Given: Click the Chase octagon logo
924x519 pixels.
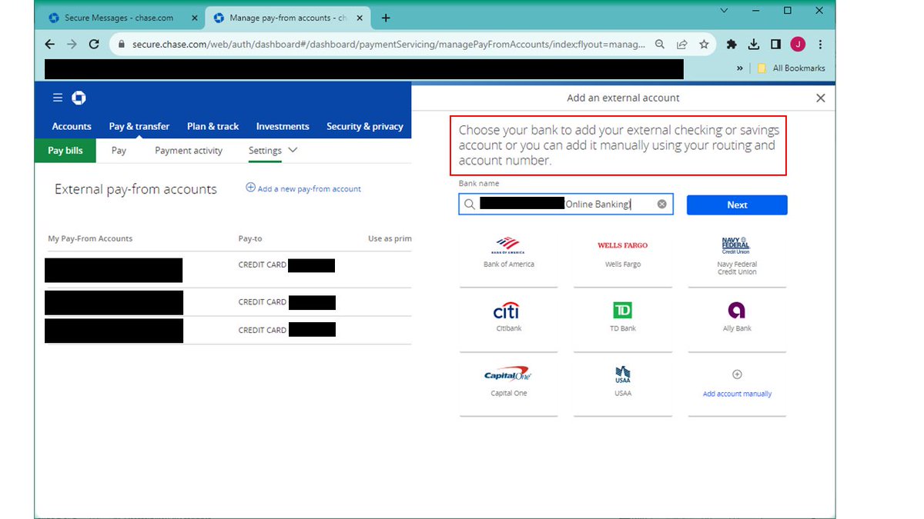Looking at the screenshot, I should point(79,98).
